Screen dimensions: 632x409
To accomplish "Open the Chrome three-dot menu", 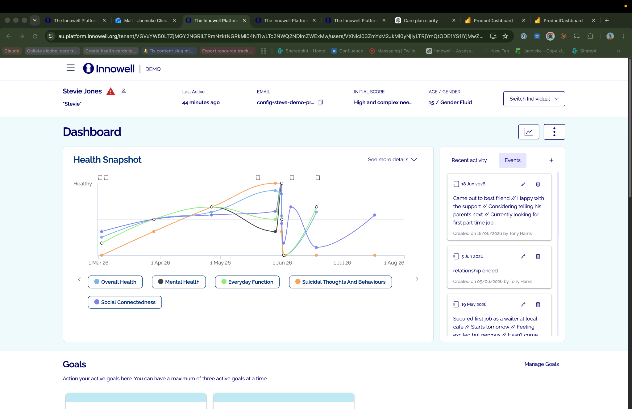I will point(624,36).
